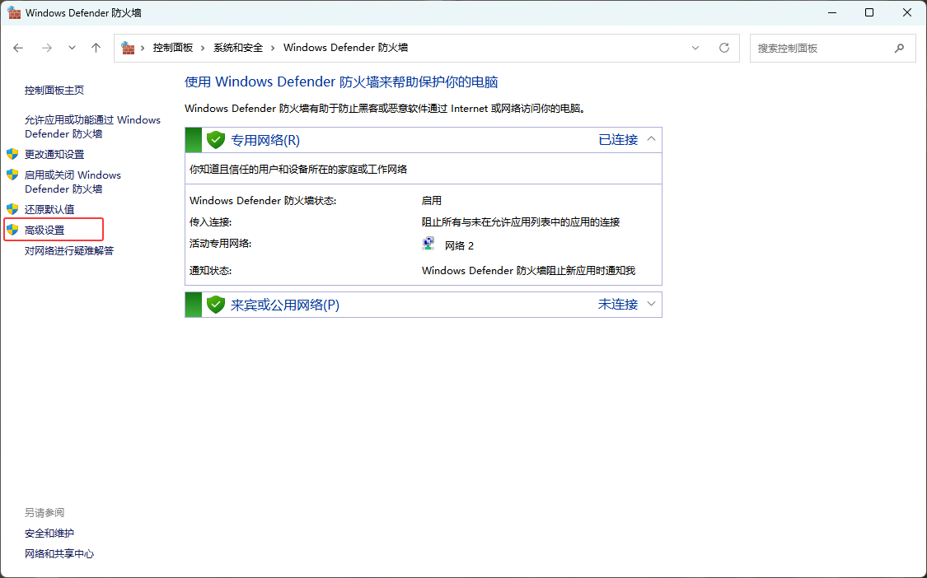This screenshot has width=927, height=578.
Task: Open 对网络进行疑难解答 link
Action: point(69,250)
